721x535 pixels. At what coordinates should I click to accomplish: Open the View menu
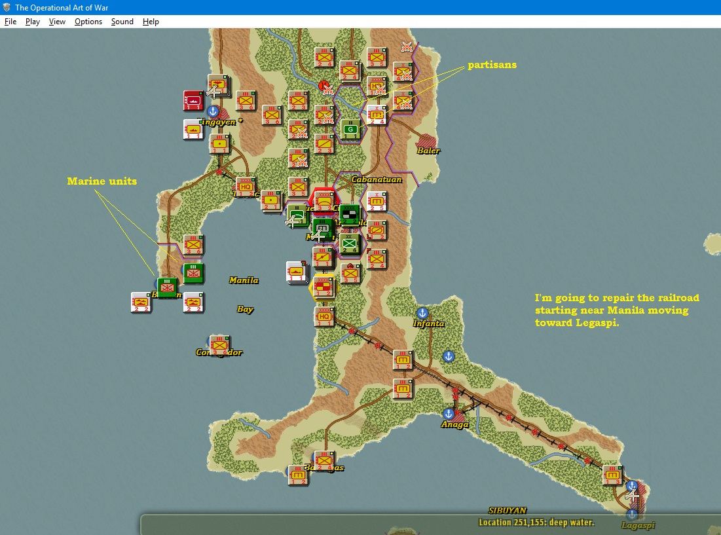click(57, 22)
